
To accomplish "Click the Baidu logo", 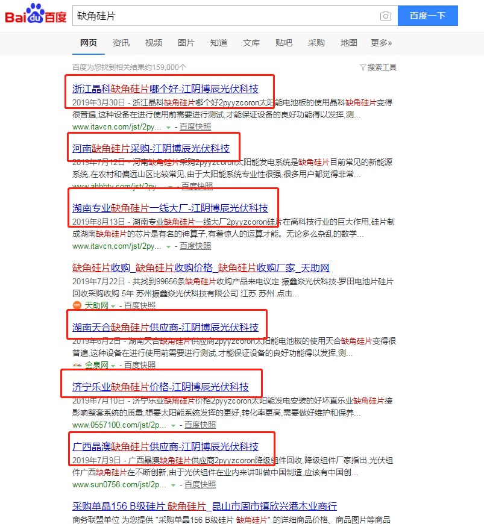I will (x=36, y=14).
